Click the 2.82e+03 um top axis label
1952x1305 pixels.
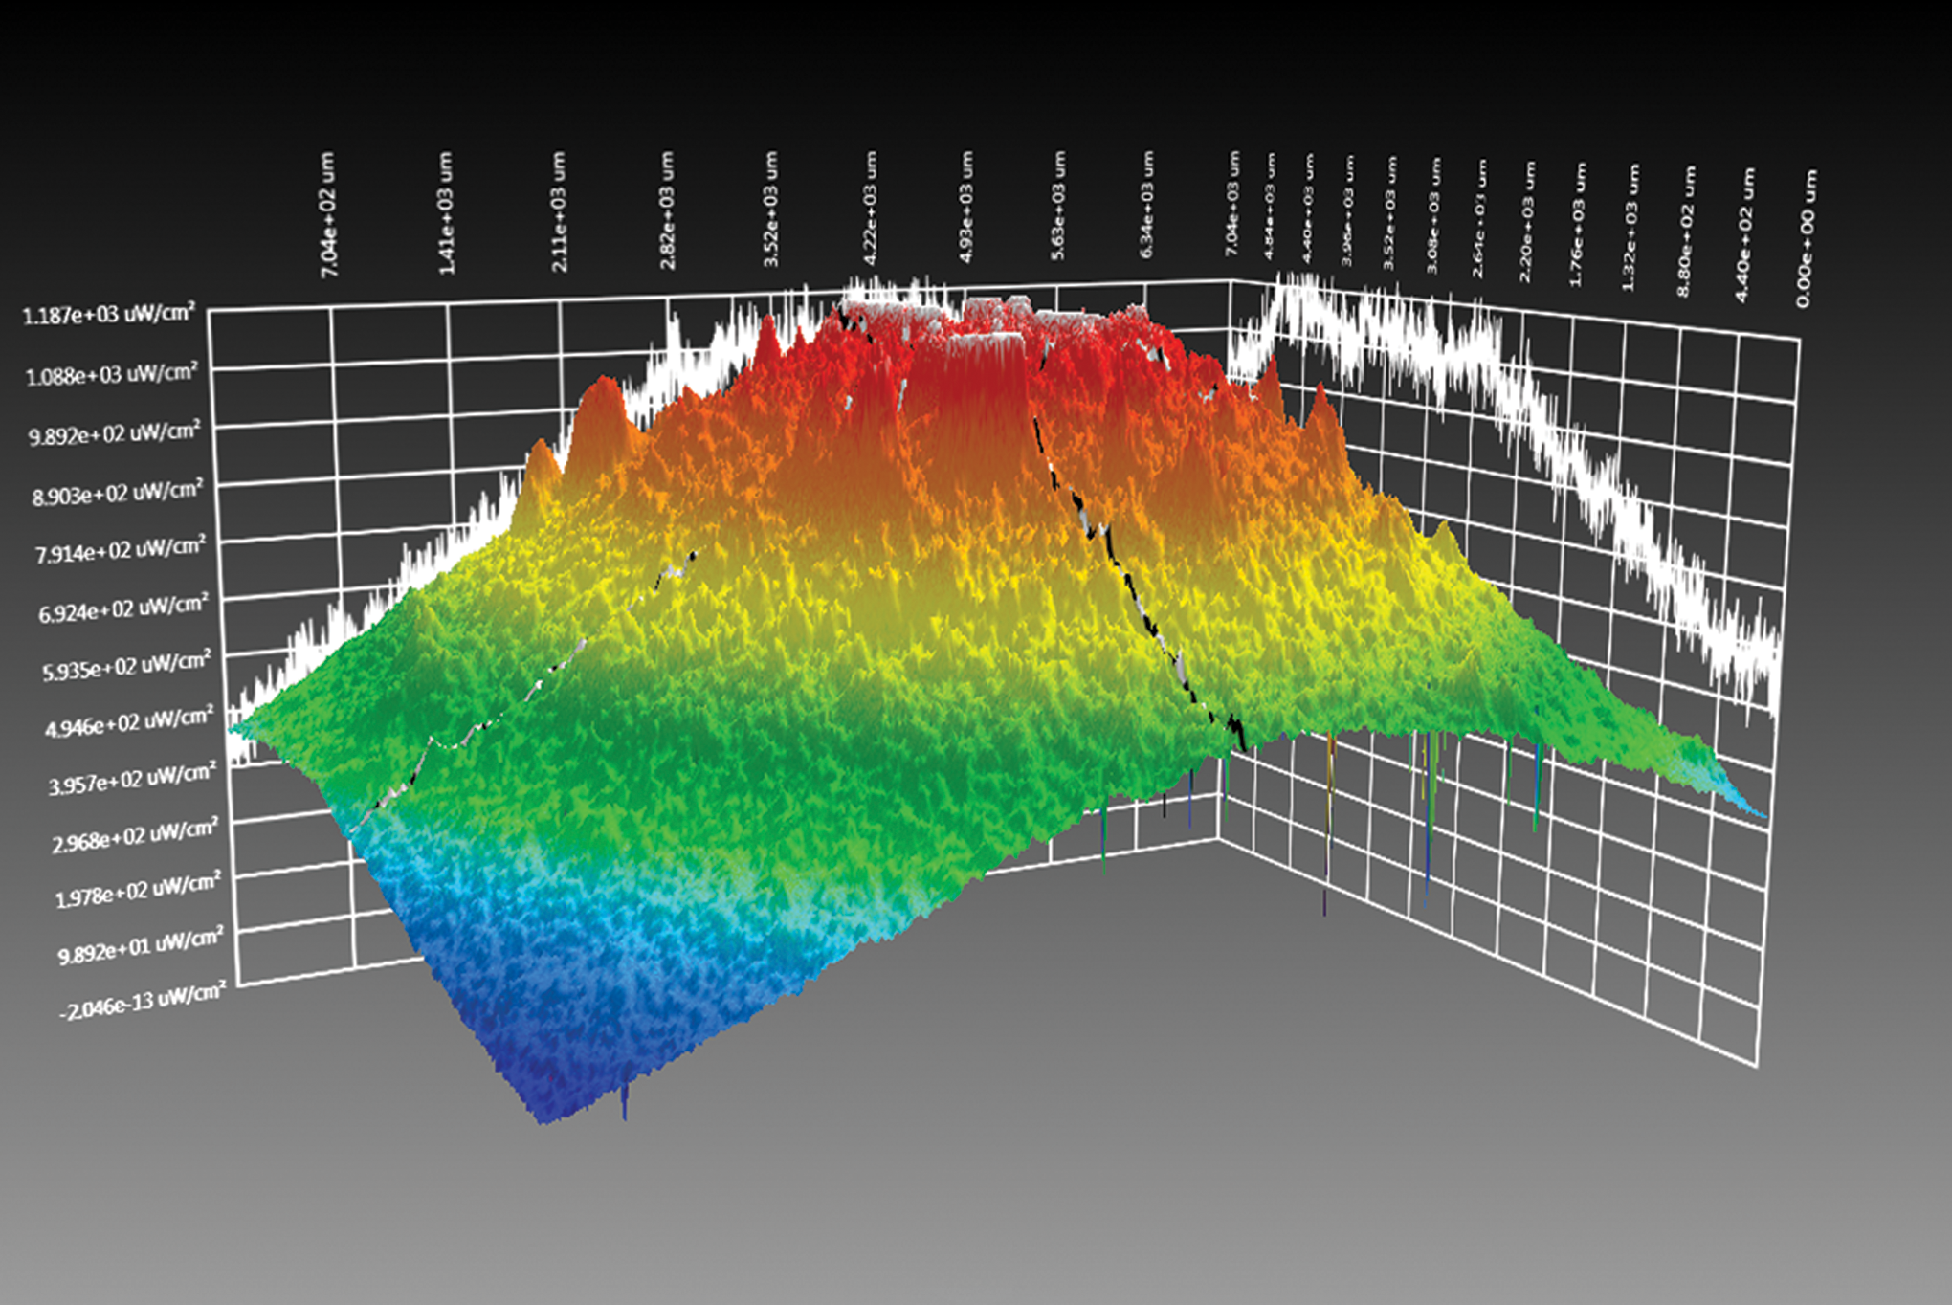(667, 210)
